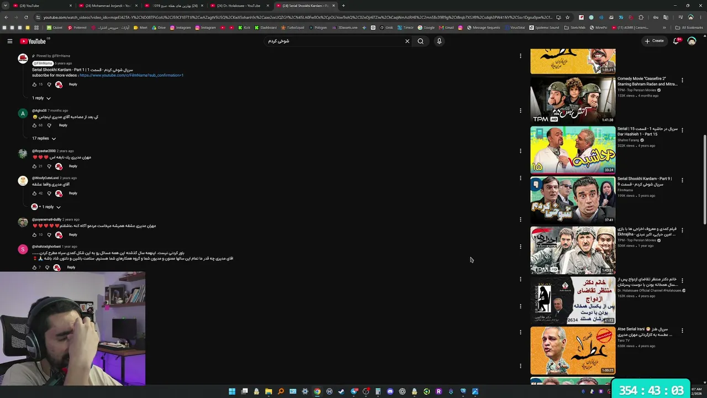This screenshot has height=398, width=707.
Task: Open Serial Shookhi Kardam Part 9 thumbnail
Action: 573,200
